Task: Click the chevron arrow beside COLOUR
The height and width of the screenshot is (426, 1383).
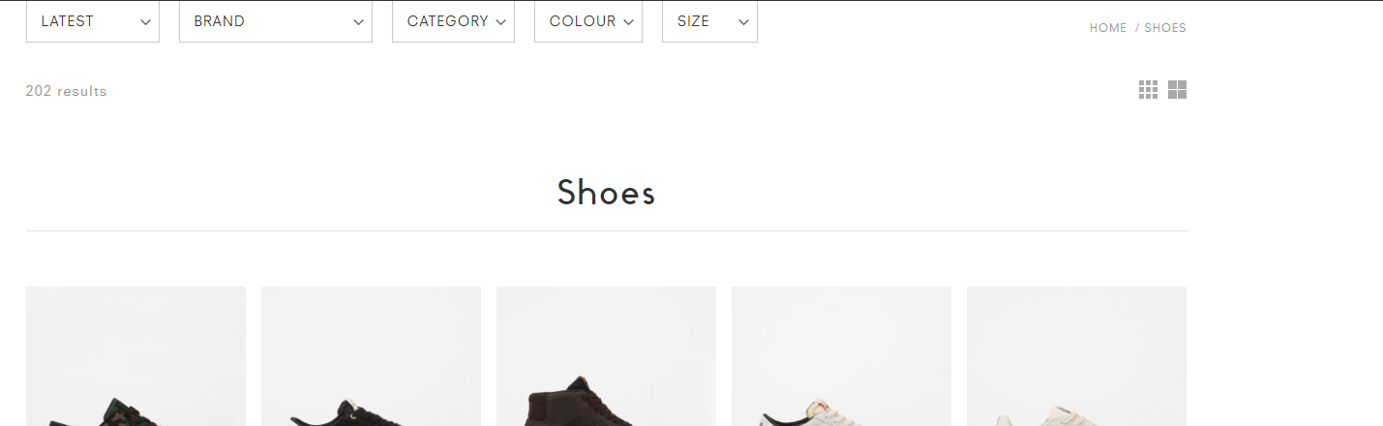Action: (629, 22)
